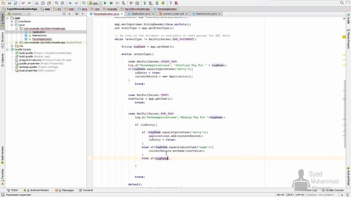The width and height of the screenshot is (351, 197).
Task: Click the hide project pane icon
Action: coord(83,14)
